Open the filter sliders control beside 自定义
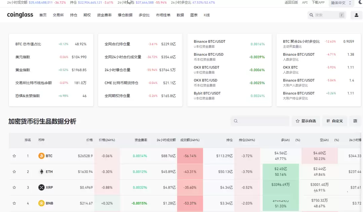The image size is (363, 212). [x=355, y=121]
